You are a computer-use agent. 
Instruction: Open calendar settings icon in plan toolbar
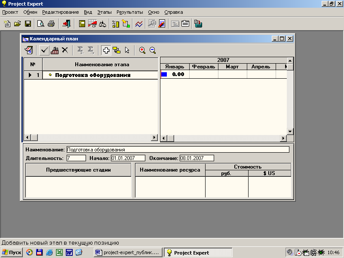tap(29, 50)
